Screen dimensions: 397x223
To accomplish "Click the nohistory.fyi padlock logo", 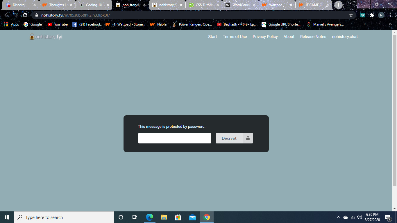I will (x=32, y=37).
